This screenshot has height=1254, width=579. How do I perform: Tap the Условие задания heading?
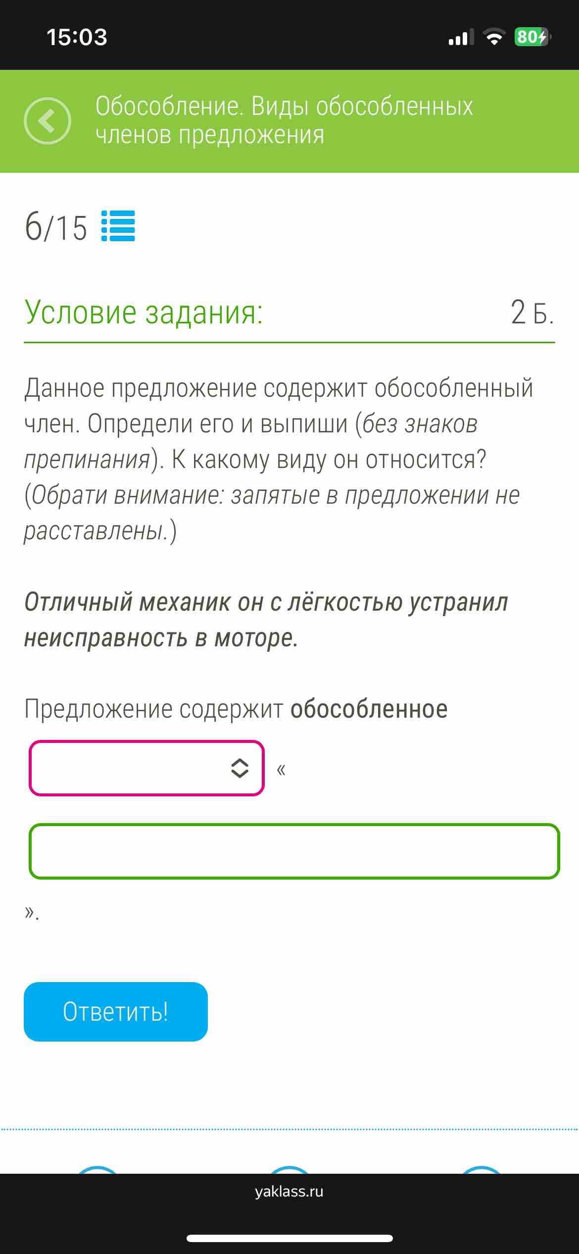coord(144,313)
